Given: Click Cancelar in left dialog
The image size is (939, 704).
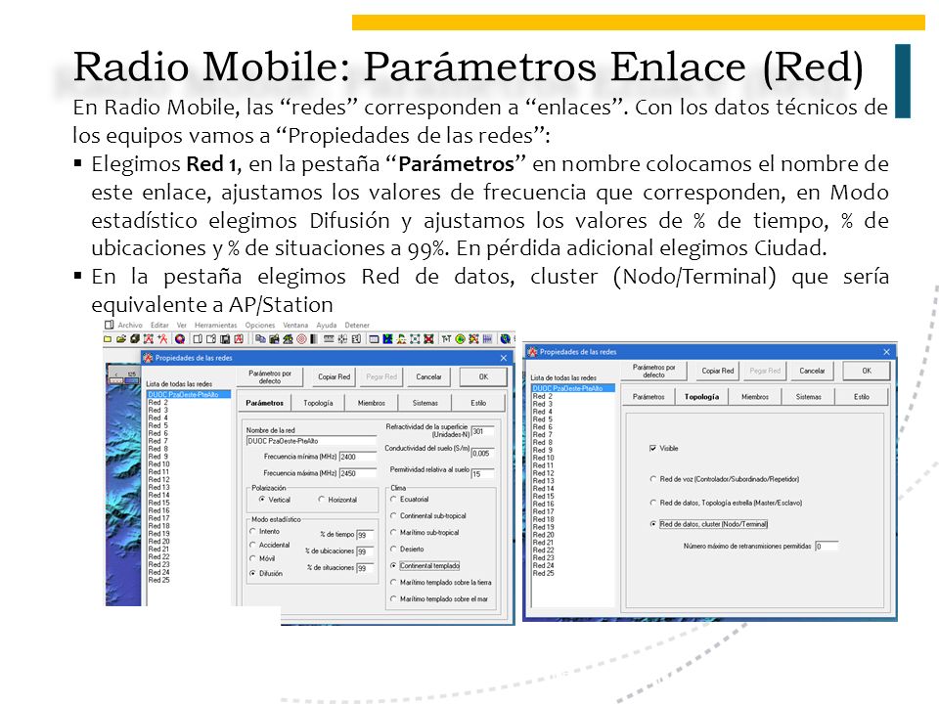Looking at the screenshot, I should [428, 377].
